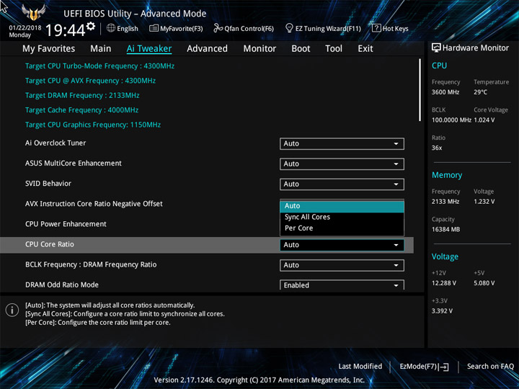Viewport: 519px width, 389px height.
Task: Click the EZ Tuning Wizard lightbulb icon
Action: coord(289,28)
